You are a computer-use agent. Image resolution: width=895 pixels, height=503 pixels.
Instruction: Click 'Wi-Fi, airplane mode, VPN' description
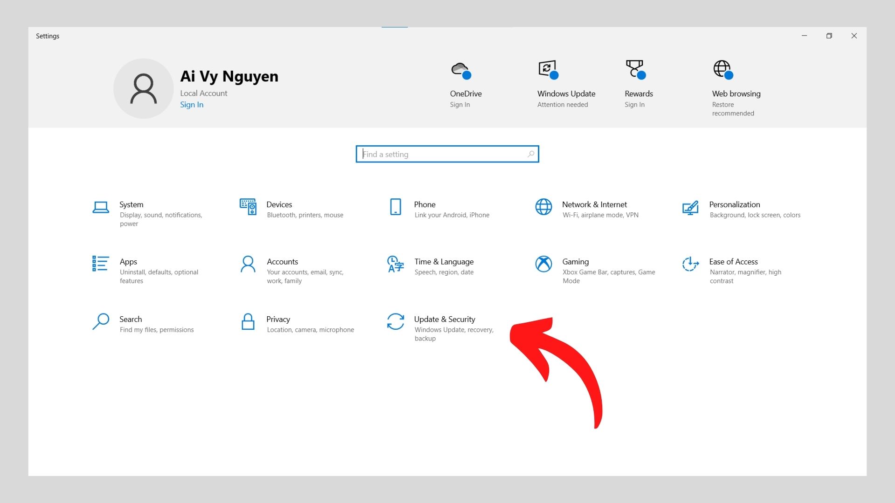600,215
